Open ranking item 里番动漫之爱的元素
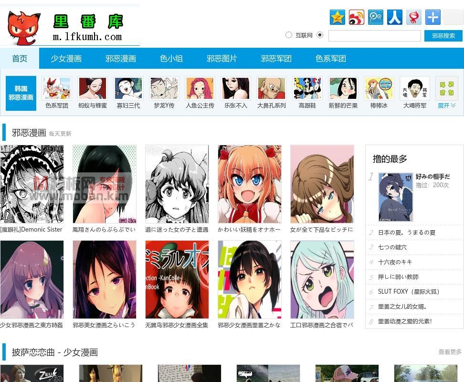Screen dimensions: 464x382 click(x=404, y=321)
